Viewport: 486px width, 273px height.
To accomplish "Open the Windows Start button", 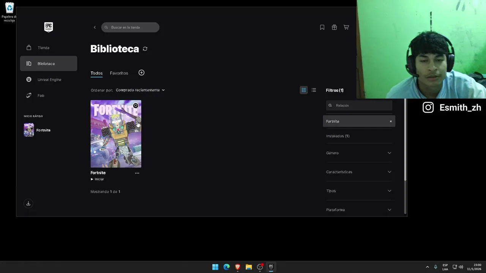I will pos(215,267).
